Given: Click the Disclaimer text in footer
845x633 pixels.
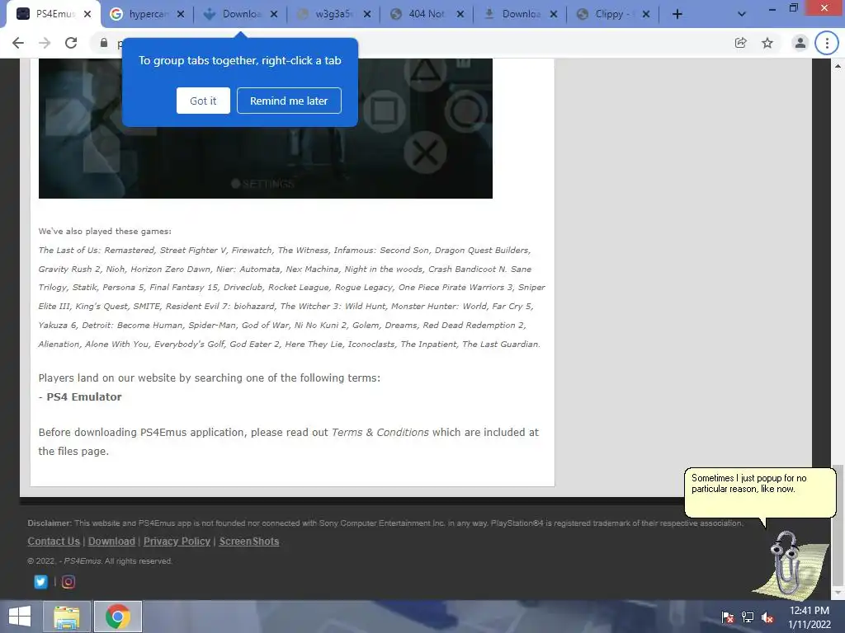Looking at the screenshot, I should [385, 523].
